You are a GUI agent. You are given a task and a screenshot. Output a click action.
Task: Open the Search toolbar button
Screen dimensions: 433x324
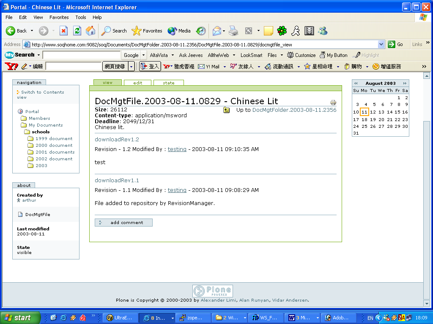click(114, 31)
